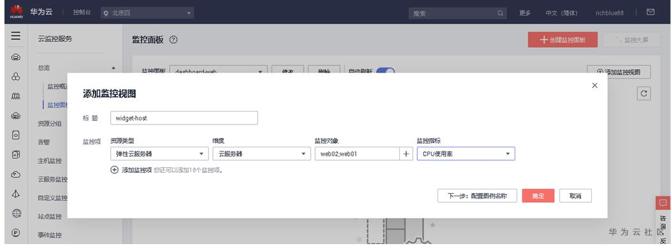The height and width of the screenshot is (246, 671).
Task: Select 资源分组 in the side menu
Action: (x=50, y=124)
